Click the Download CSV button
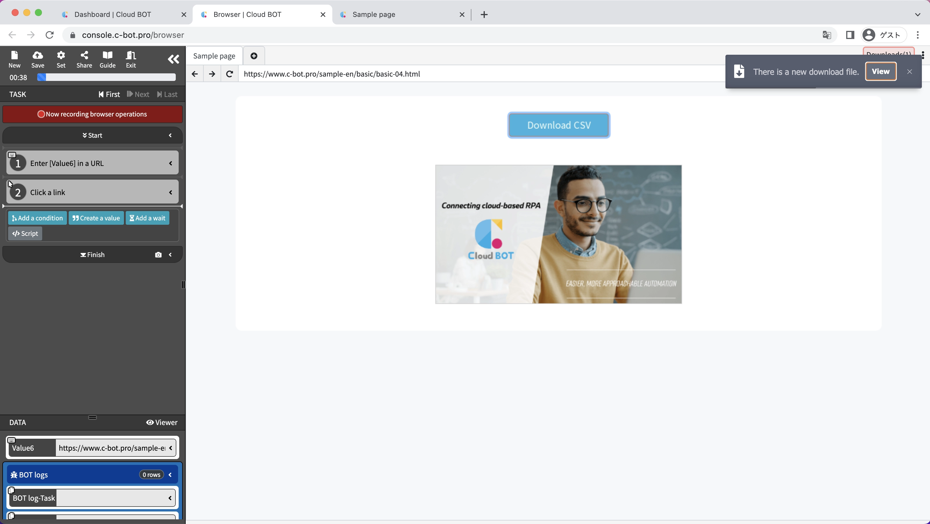Image resolution: width=930 pixels, height=524 pixels. 558,125
